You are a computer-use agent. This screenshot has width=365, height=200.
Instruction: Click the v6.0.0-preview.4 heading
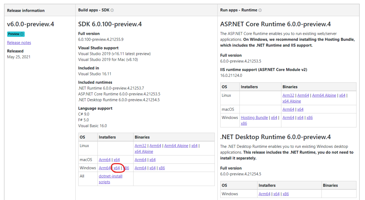tap(30, 24)
